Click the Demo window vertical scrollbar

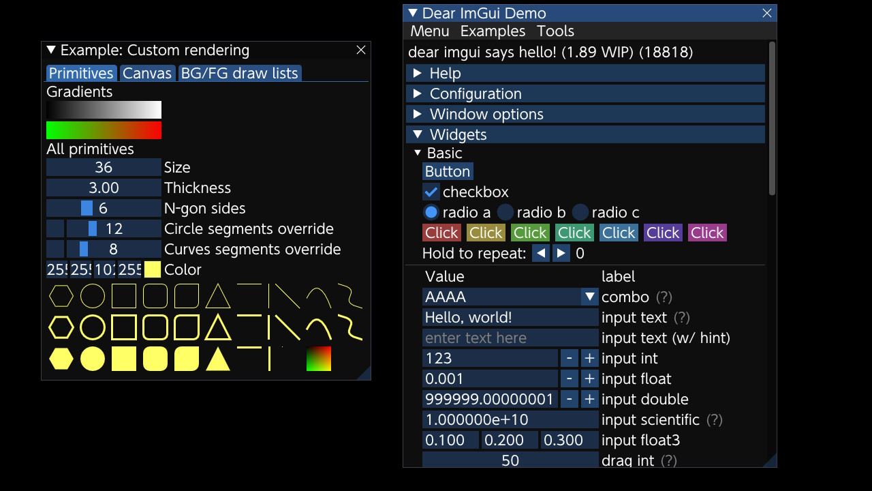coord(772,118)
